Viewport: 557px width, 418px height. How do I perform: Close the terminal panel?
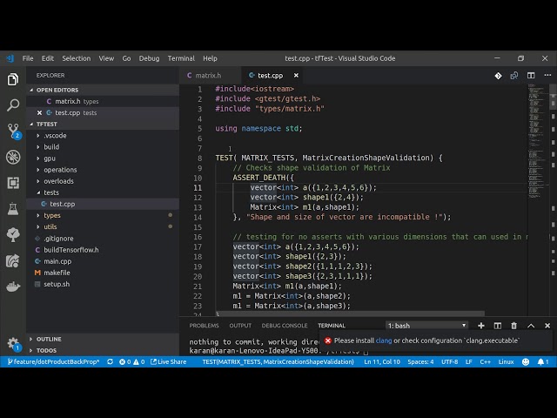click(547, 326)
